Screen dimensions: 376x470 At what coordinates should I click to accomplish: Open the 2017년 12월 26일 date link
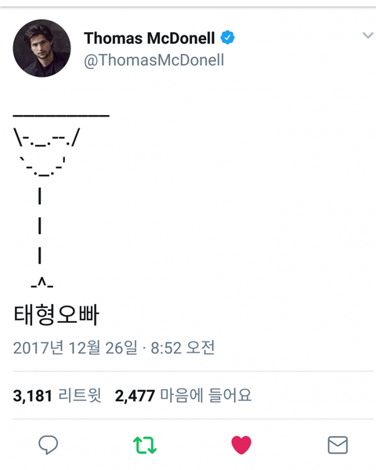click(x=75, y=348)
